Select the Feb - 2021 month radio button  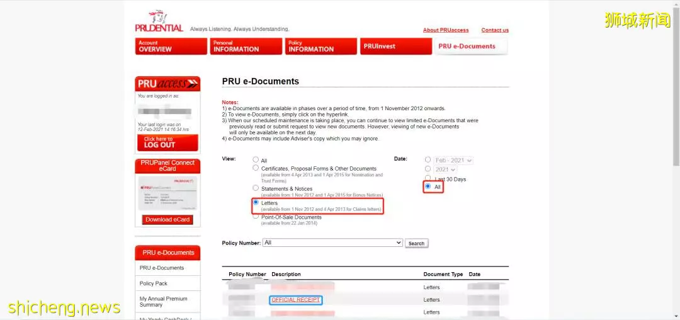click(x=428, y=159)
